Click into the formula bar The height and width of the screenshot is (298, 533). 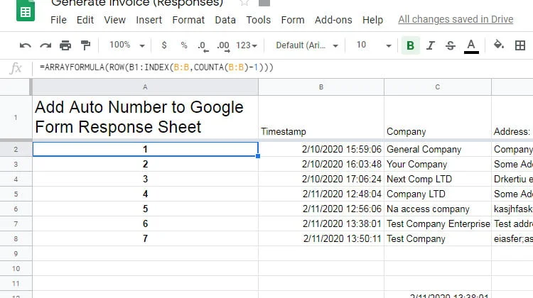click(x=282, y=67)
